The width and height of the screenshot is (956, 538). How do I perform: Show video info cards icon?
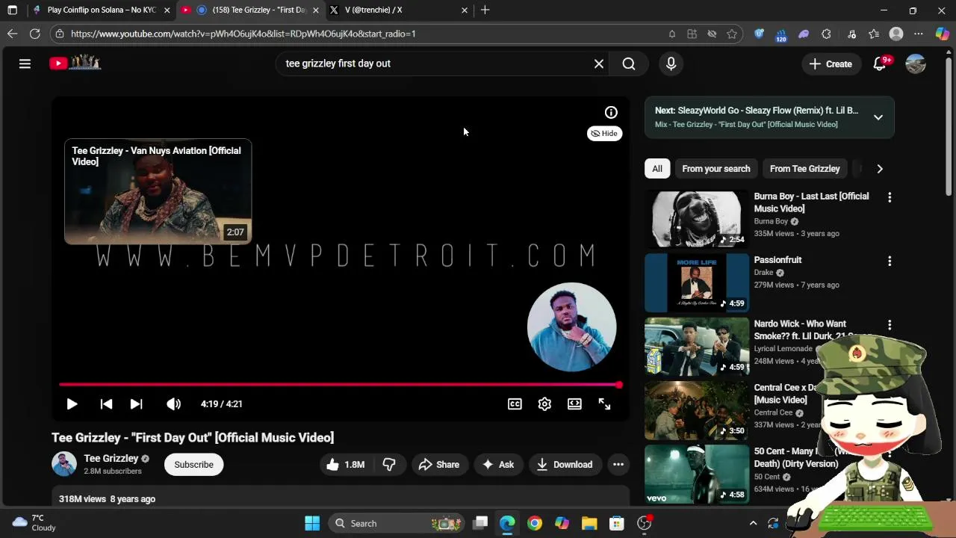(611, 112)
